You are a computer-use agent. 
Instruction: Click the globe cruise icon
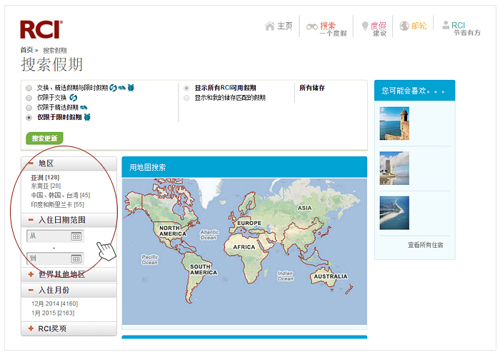pyautogui.click(x=404, y=26)
